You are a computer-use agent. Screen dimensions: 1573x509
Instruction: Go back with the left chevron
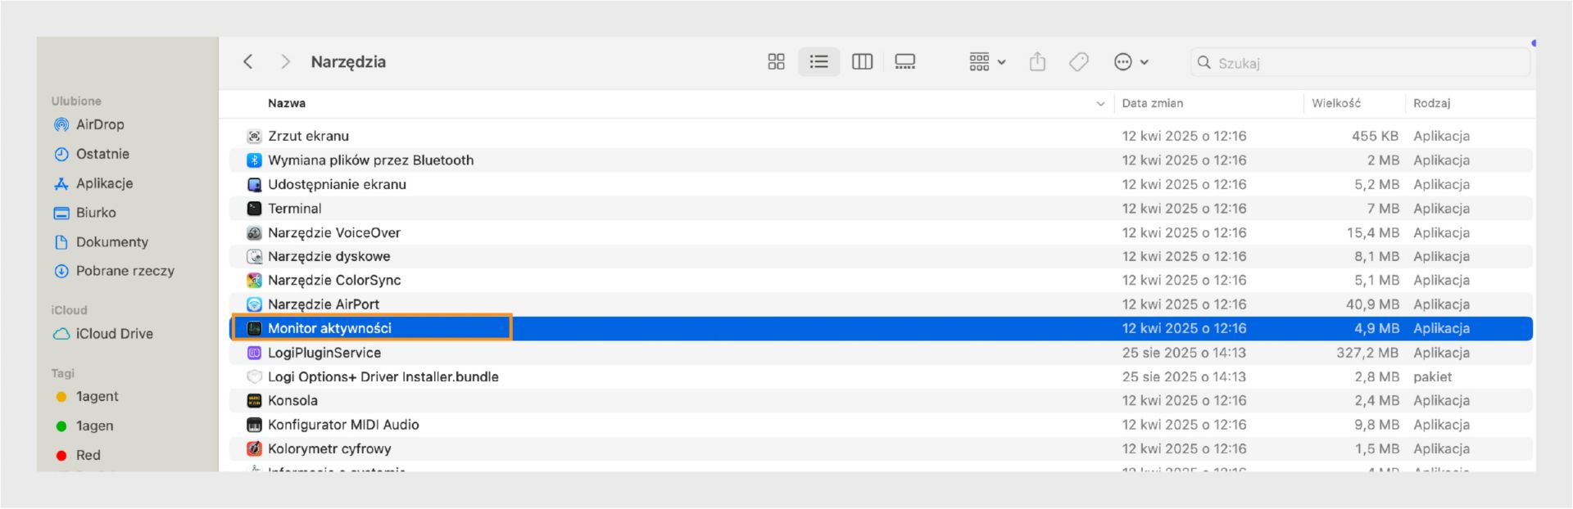pos(248,62)
